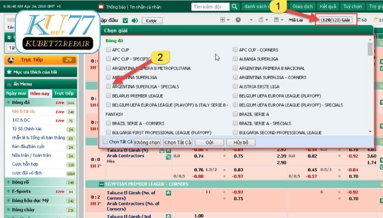Switch to the Ngày mai tab
Image resolution: width=383 pixels, height=218 pixels.
coord(16,93)
